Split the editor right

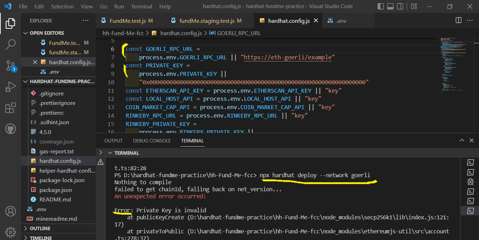coord(458,20)
